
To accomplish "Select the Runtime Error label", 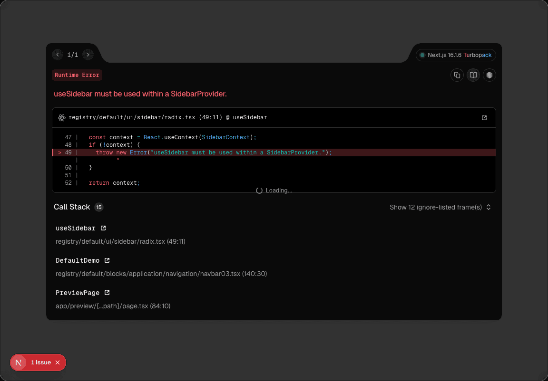I will (x=77, y=75).
